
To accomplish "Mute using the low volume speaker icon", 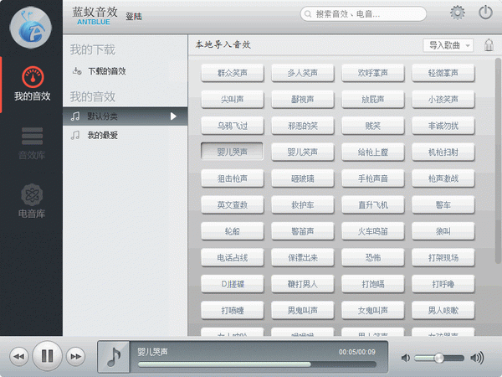I will (406, 358).
